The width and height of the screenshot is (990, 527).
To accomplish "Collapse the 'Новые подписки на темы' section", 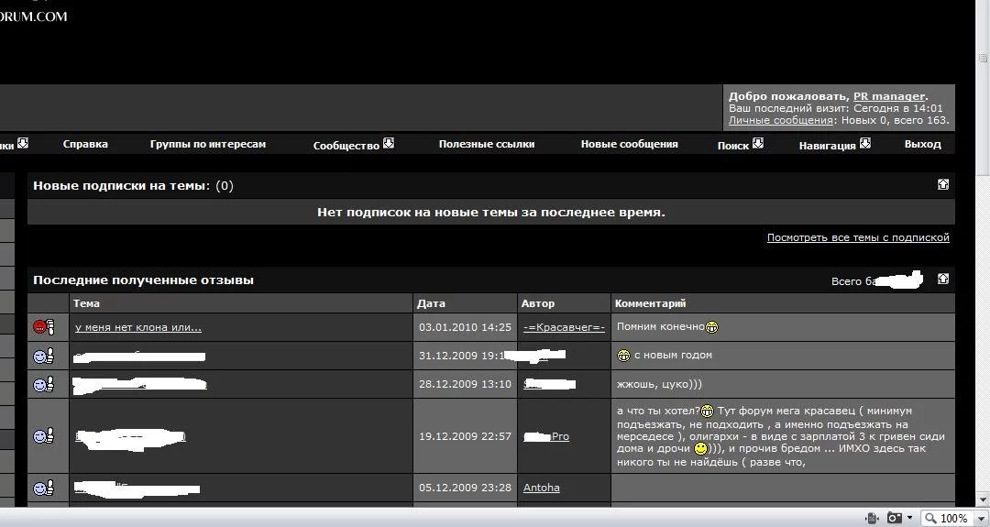I will [942, 184].
